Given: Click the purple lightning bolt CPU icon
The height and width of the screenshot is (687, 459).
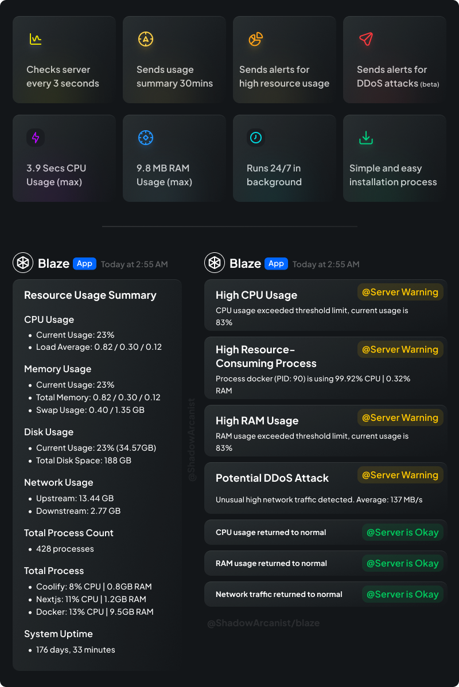Looking at the screenshot, I should click(x=36, y=138).
